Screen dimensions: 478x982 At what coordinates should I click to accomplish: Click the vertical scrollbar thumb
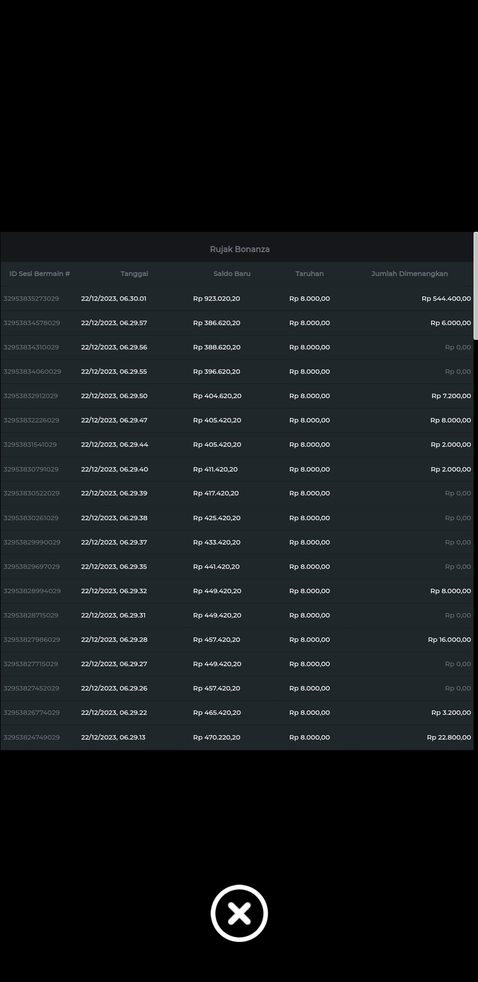pos(475,286)
